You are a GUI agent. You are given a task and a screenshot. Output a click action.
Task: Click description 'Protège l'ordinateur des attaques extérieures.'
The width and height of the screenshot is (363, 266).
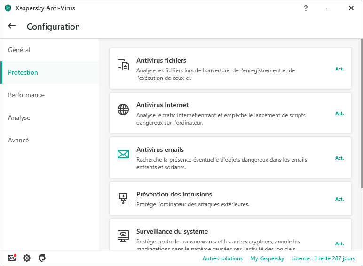(193, 204)
